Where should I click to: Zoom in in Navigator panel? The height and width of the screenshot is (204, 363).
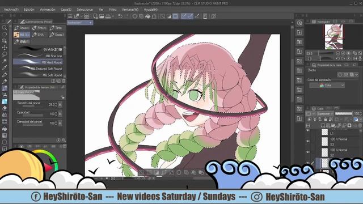(x=343, y=53)
